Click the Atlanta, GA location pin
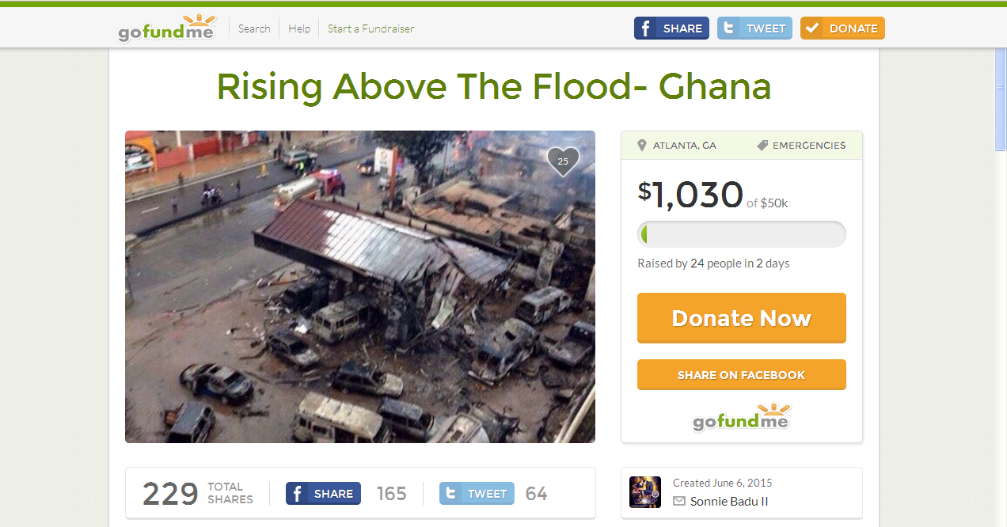The height and width of the screenshot is (527, 1007). [x=644, y=146]
